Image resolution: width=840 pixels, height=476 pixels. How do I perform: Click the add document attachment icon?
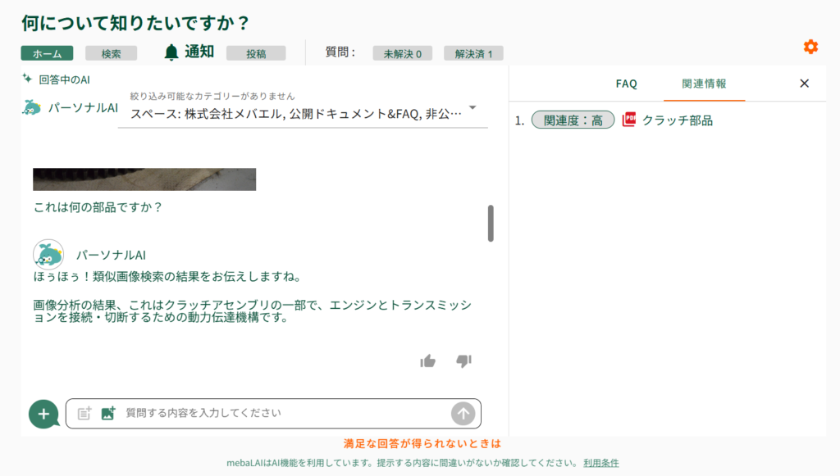pyautogui.click(x=84, y=414)
